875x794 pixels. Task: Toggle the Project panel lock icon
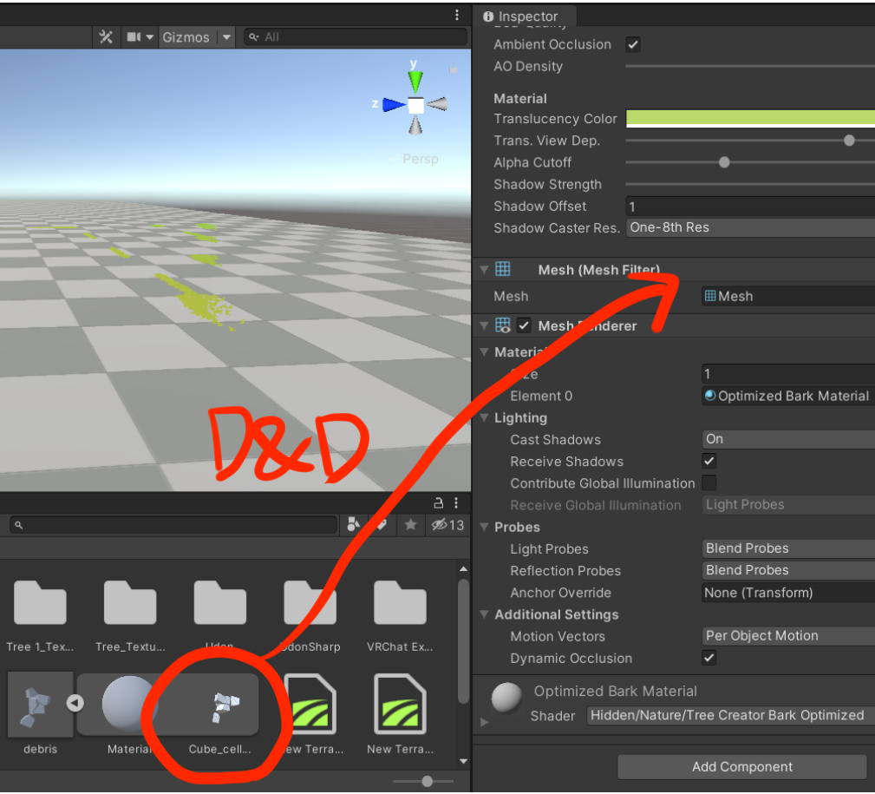(439, 503)
